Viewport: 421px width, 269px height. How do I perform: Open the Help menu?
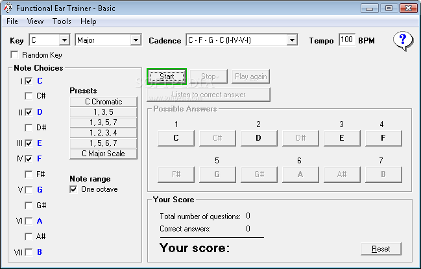(x=88, y=21)
